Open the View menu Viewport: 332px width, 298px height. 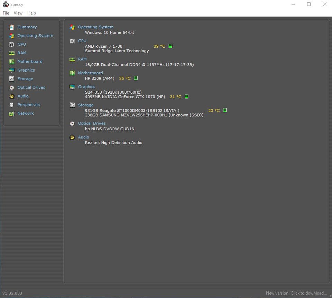tap(18, 13)
